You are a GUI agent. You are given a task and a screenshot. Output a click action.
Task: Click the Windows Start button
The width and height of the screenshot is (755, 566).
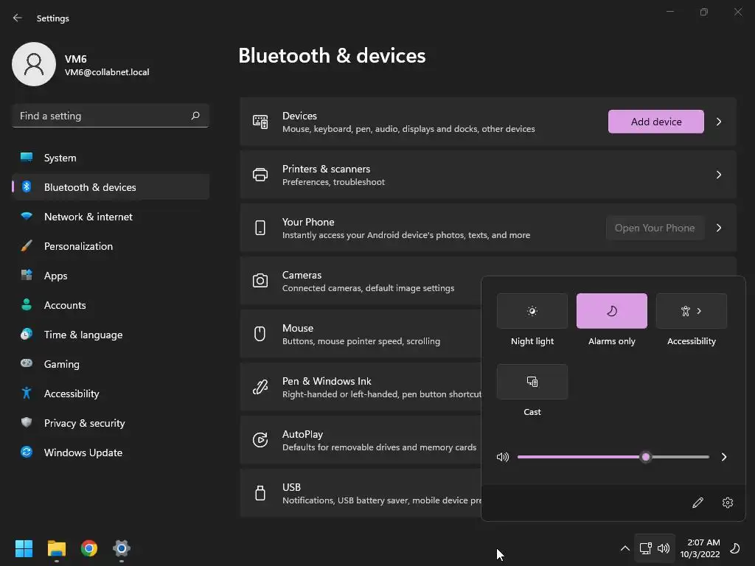(x=24, y=548)
